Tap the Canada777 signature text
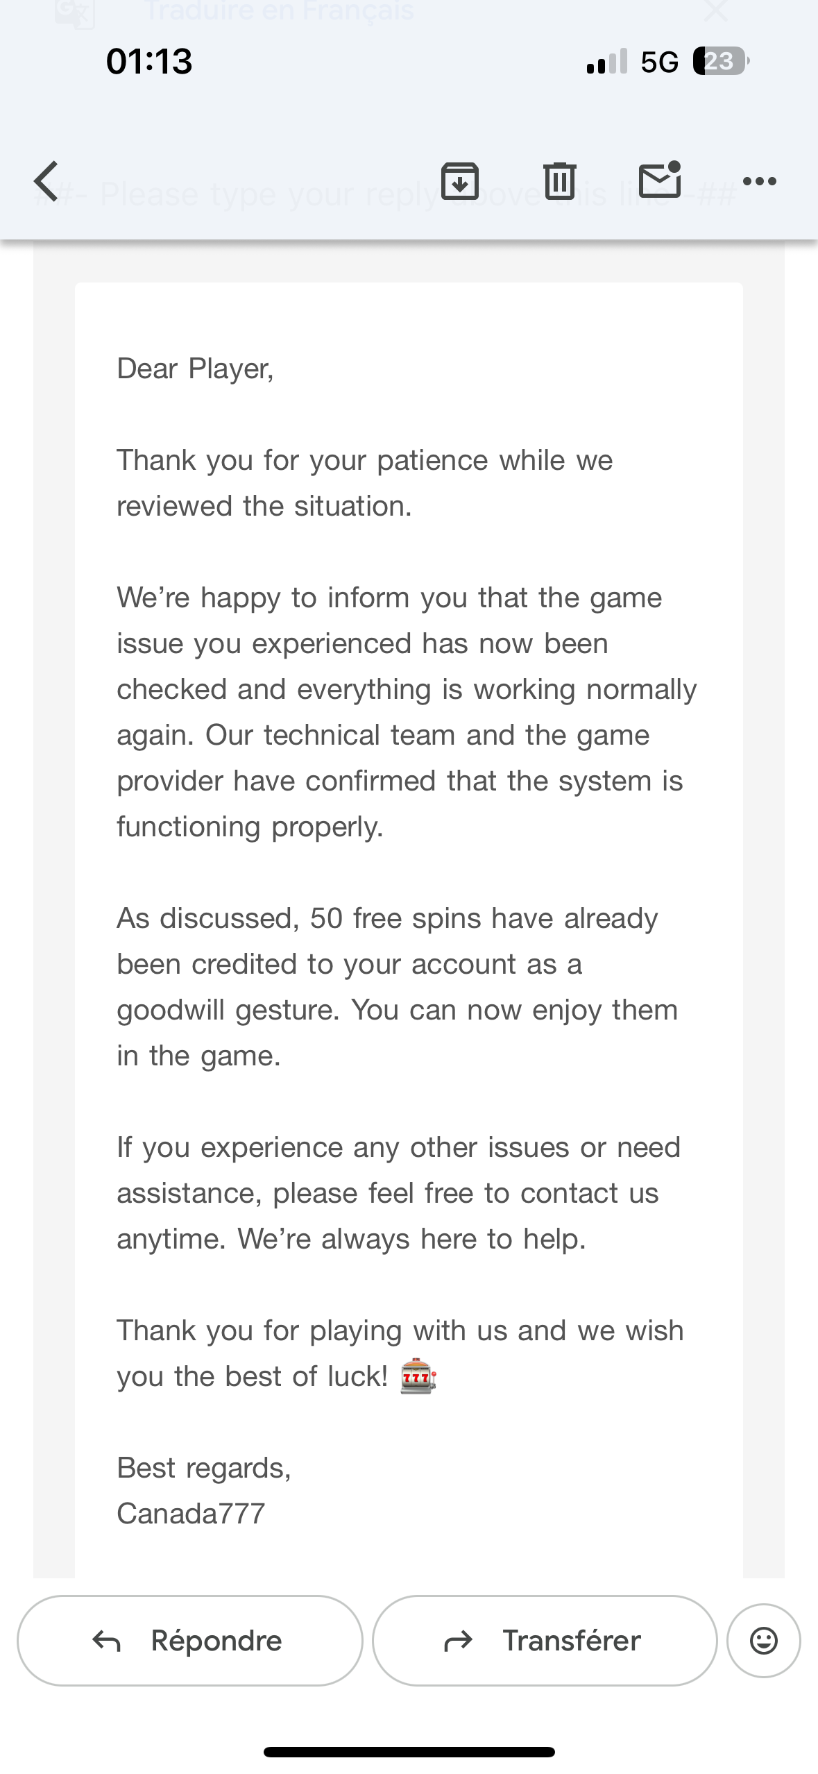This screenshot has width=818, height=1774. (x=191, y=1514)
